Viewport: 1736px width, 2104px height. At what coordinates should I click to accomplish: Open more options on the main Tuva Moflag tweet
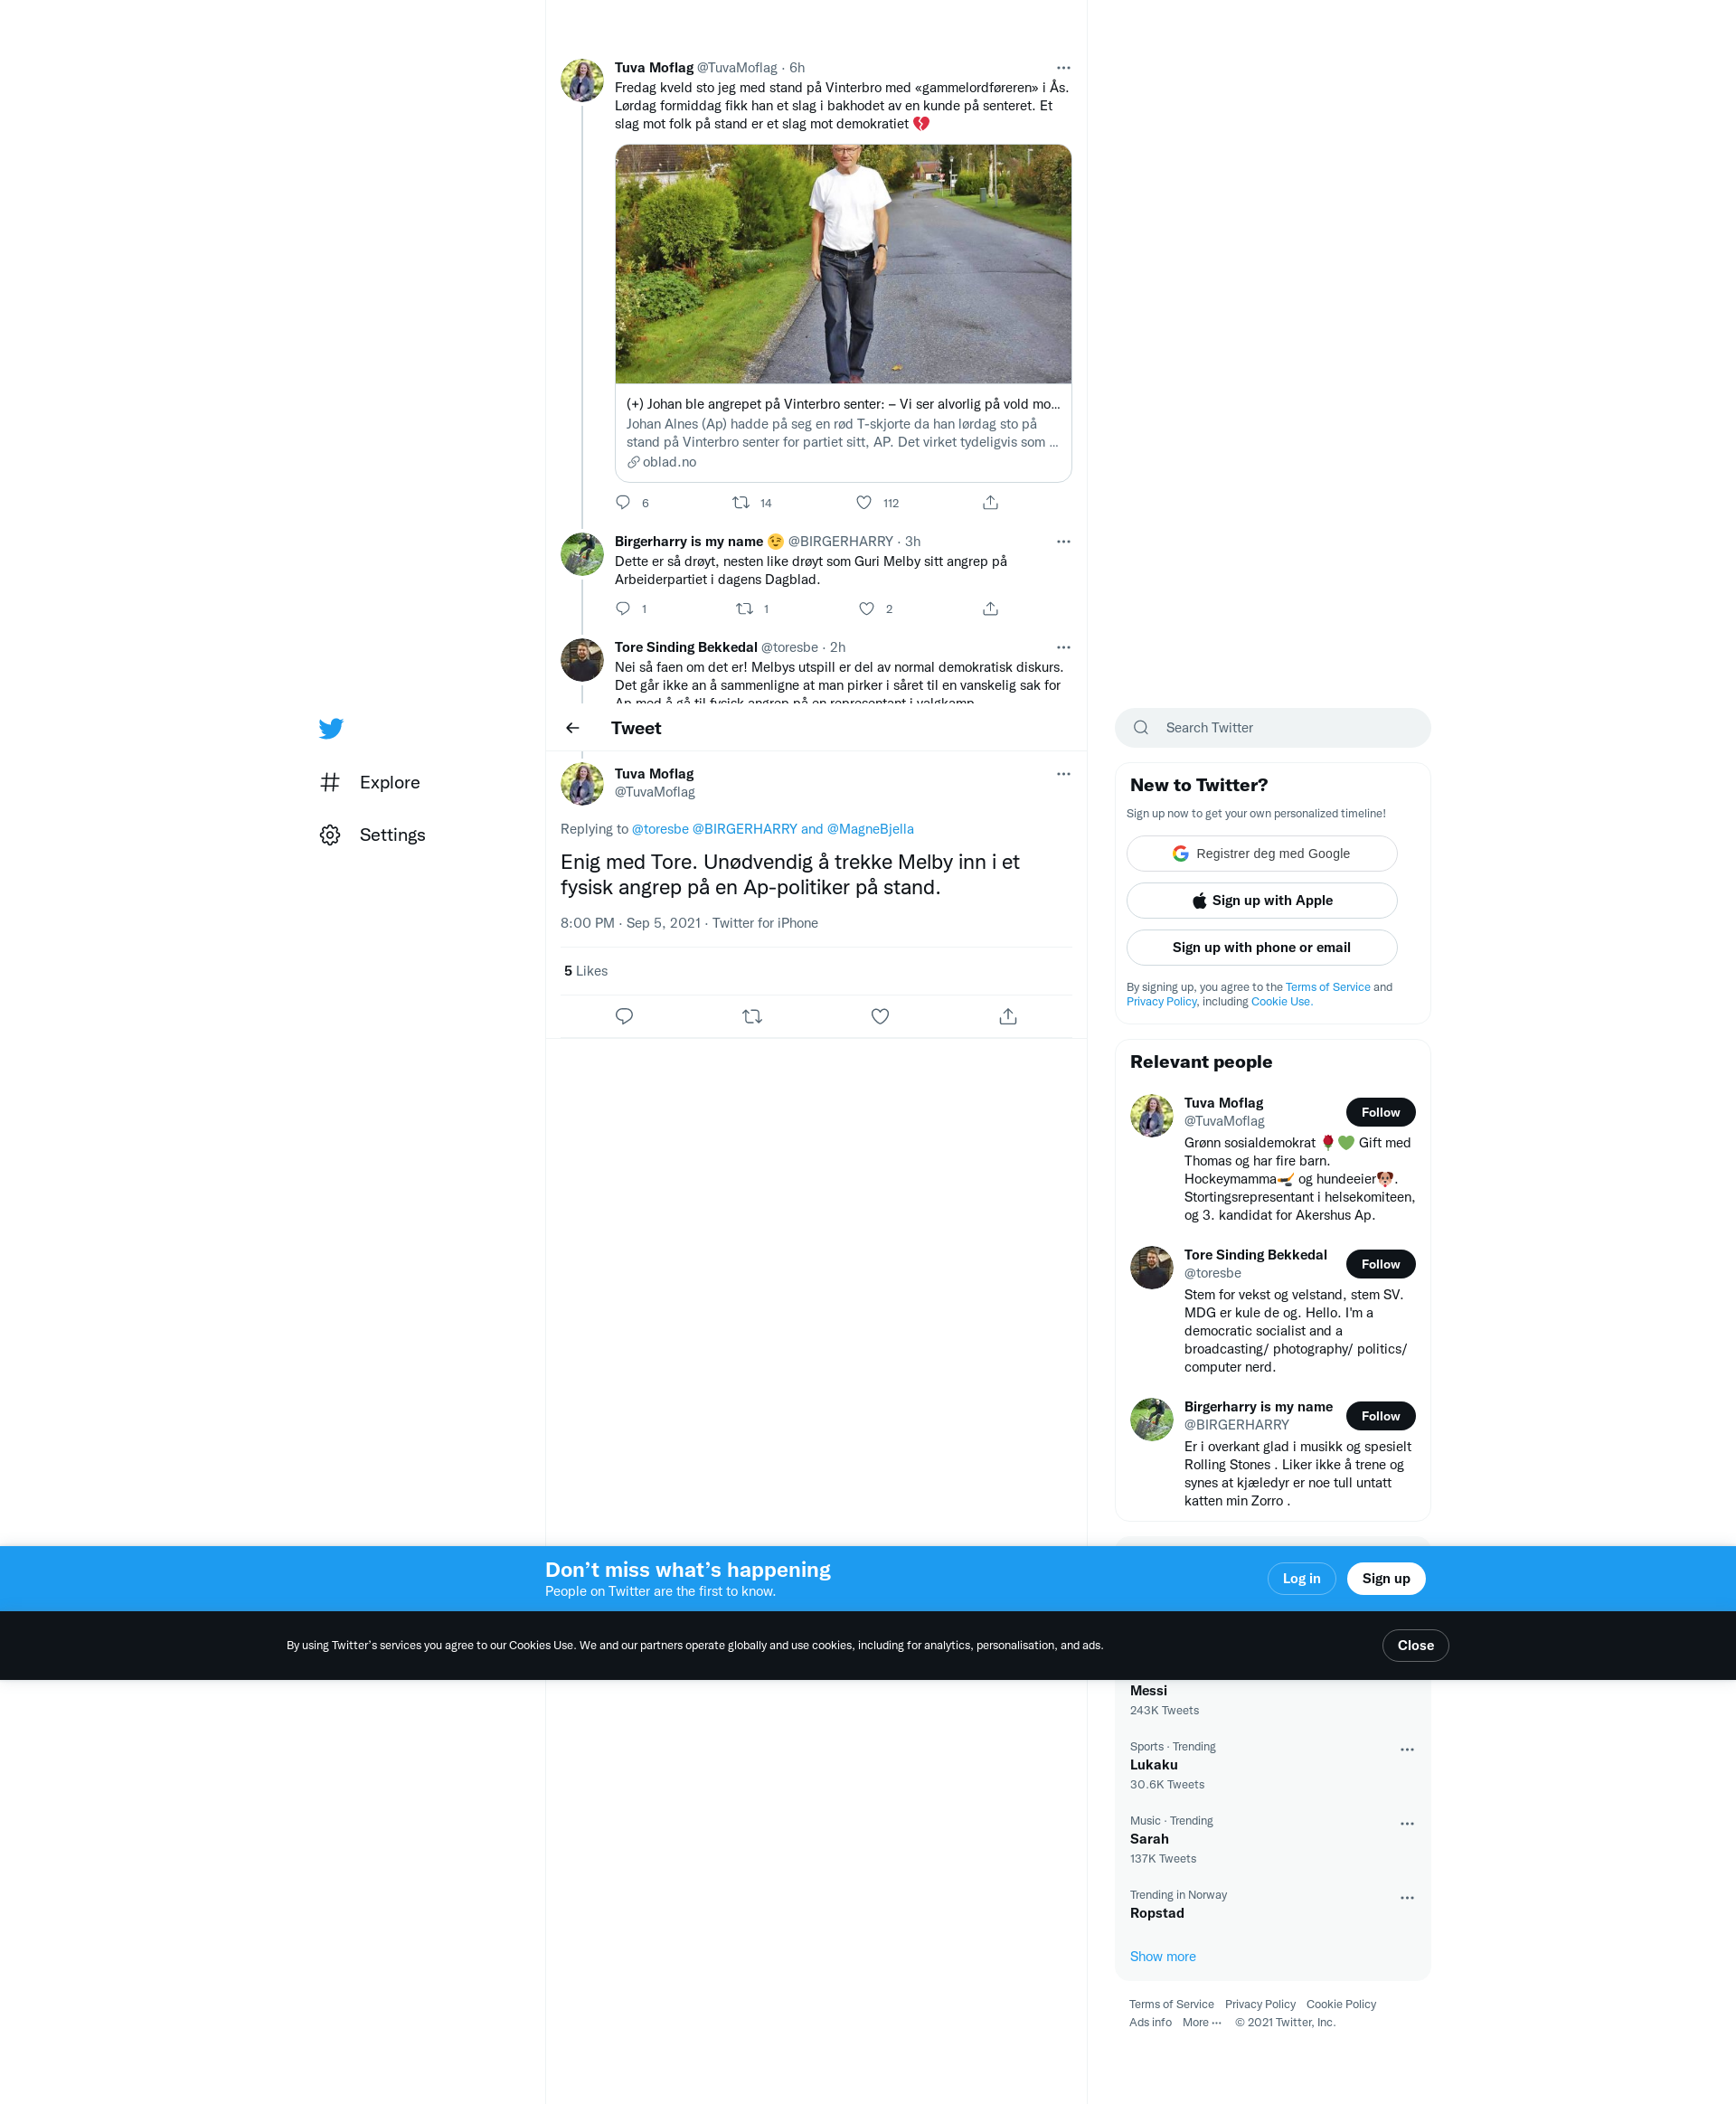(1063, 774)
